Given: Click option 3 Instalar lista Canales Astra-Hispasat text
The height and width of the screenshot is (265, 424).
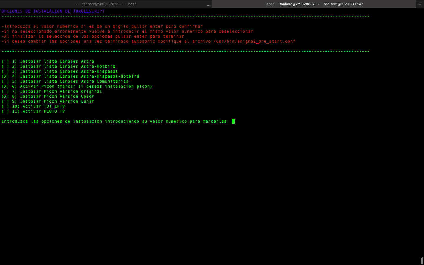Looking at the screenshot, I should point(69,72).
